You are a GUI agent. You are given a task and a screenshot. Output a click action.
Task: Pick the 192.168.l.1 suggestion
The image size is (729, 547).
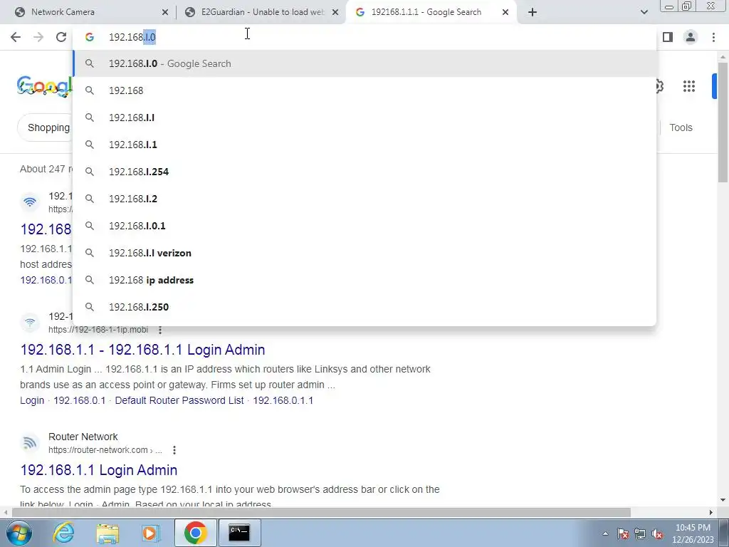364,145
